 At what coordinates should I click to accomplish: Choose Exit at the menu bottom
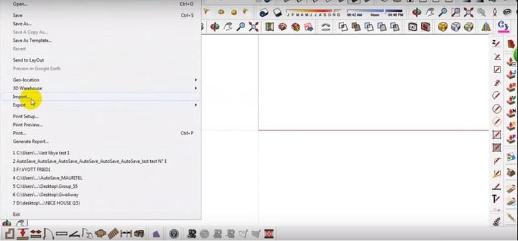click(x=16, y=214)
